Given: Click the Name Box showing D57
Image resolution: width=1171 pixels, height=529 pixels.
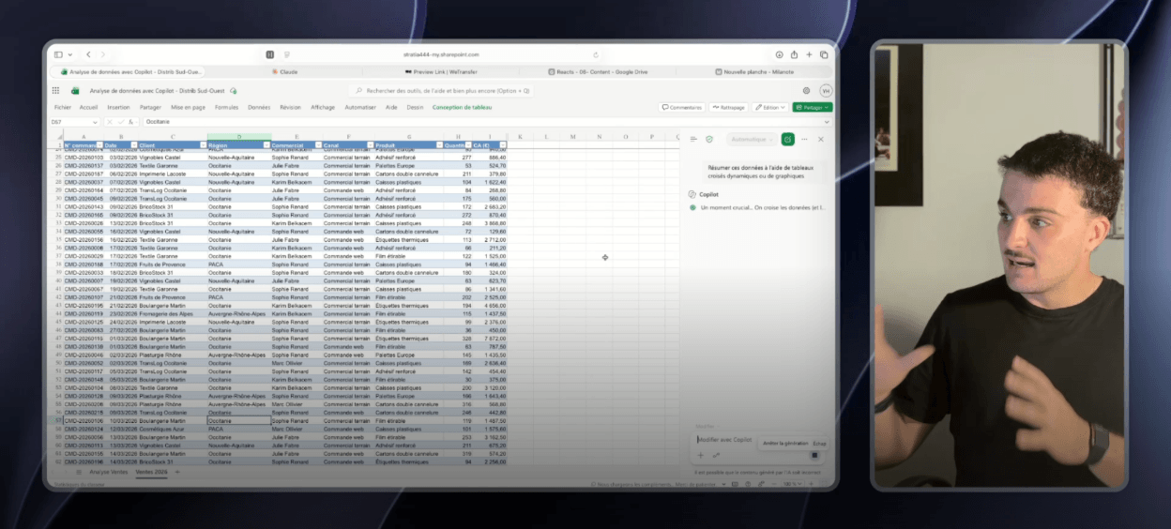Looking at the screenshot, I should pos(73,122).
